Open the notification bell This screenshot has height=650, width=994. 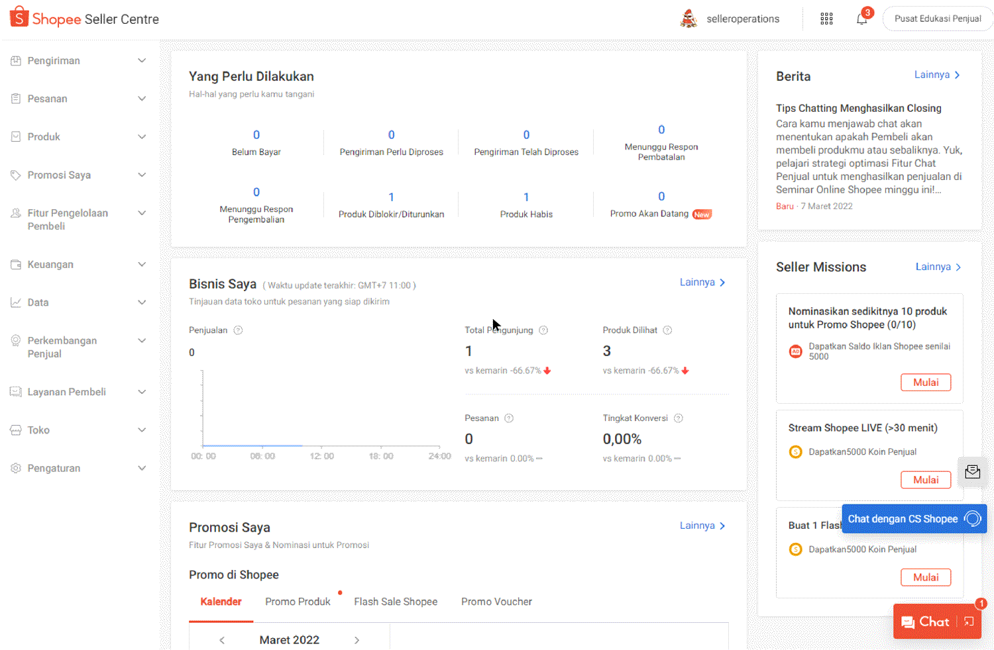[x=861, y=19]
